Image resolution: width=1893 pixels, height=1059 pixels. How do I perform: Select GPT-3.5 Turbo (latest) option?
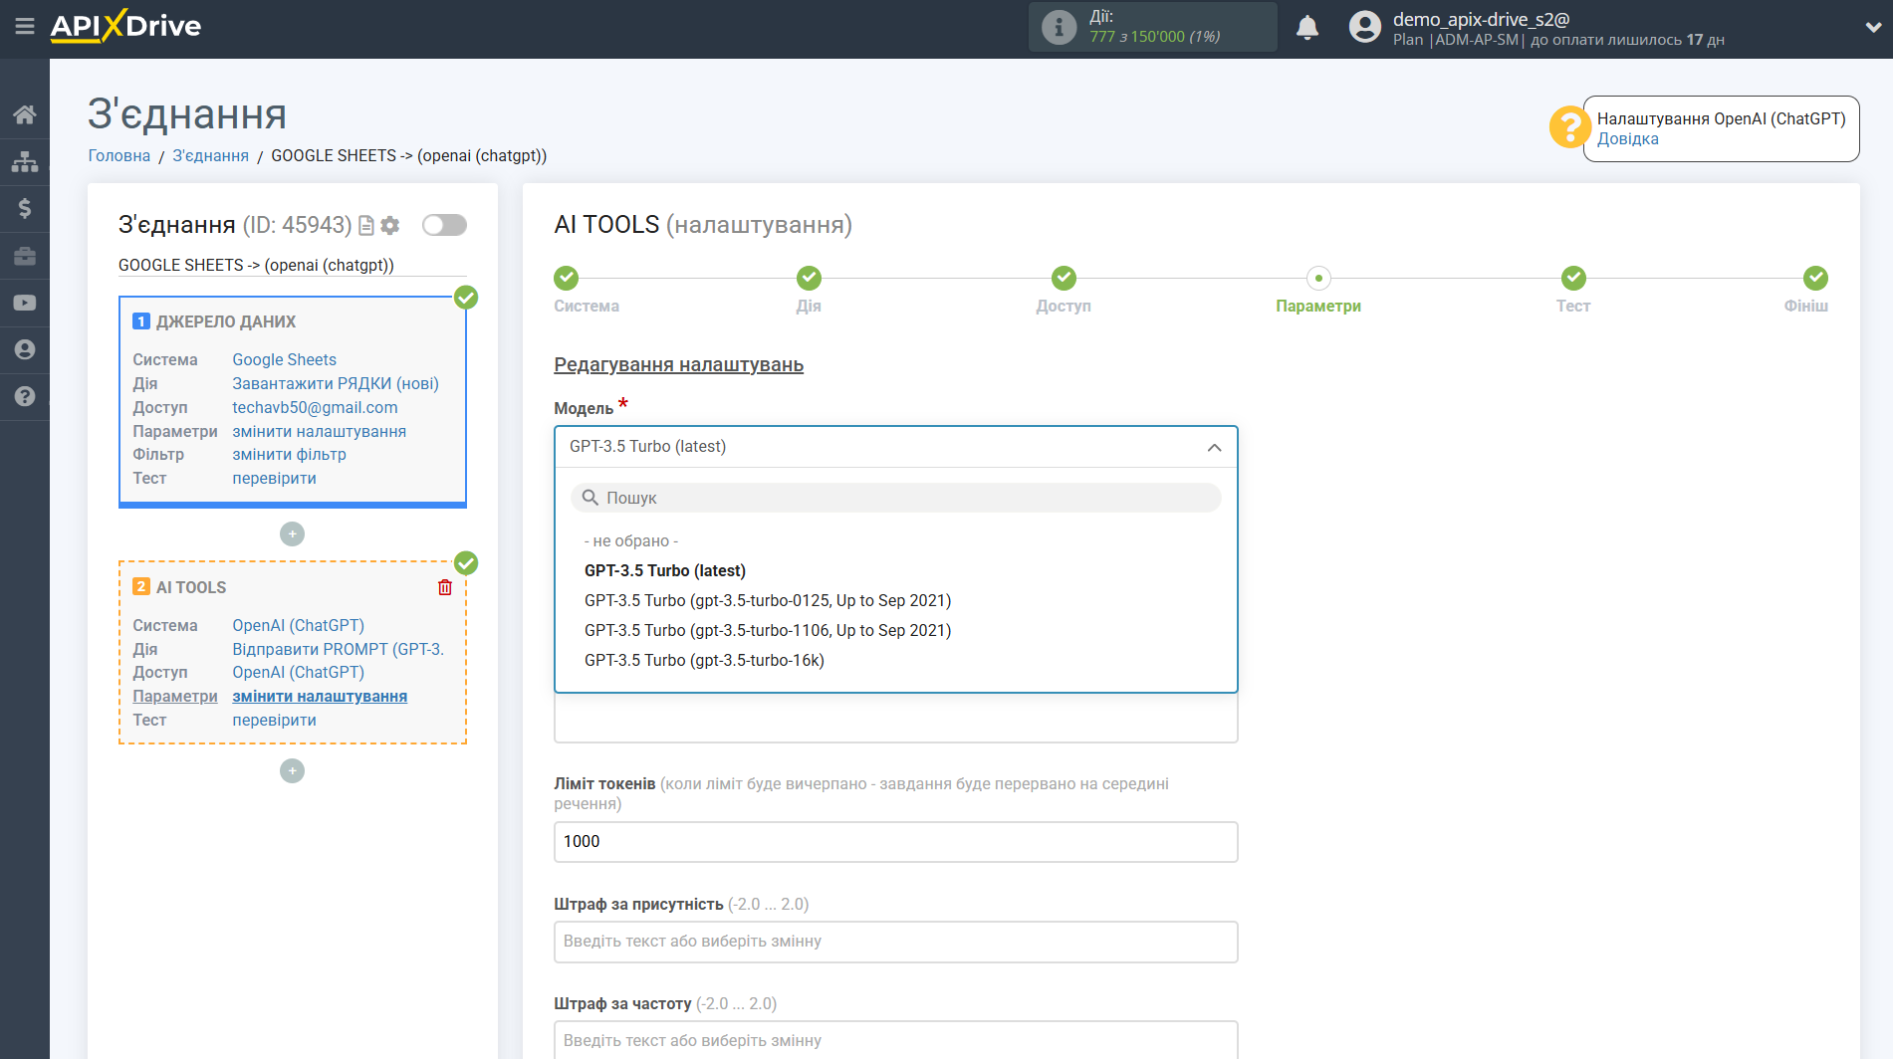coord(664,571)
